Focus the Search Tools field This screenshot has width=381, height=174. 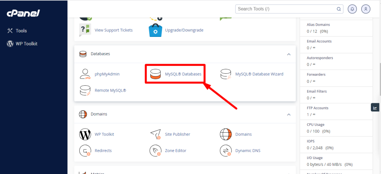tap(289, 9)
